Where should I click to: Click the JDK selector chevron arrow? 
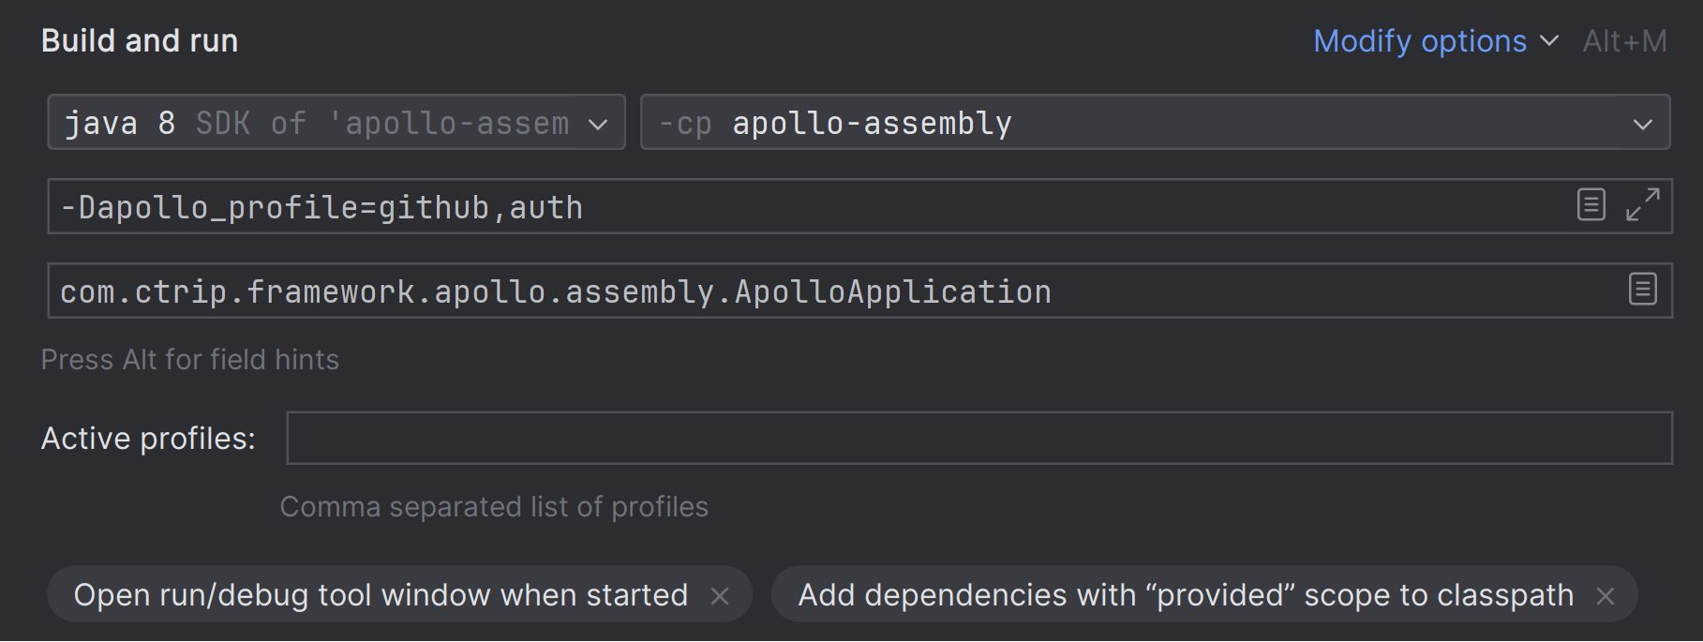tap(598, 124)
